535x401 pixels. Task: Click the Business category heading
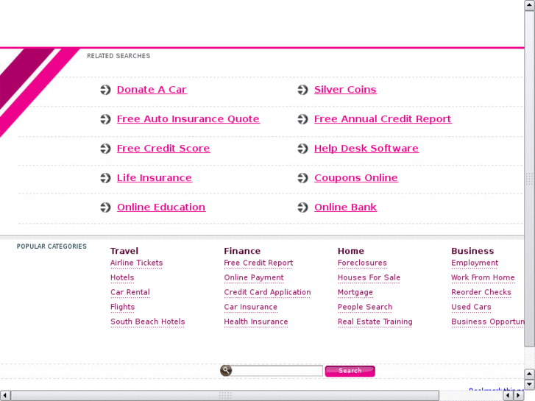472,251
